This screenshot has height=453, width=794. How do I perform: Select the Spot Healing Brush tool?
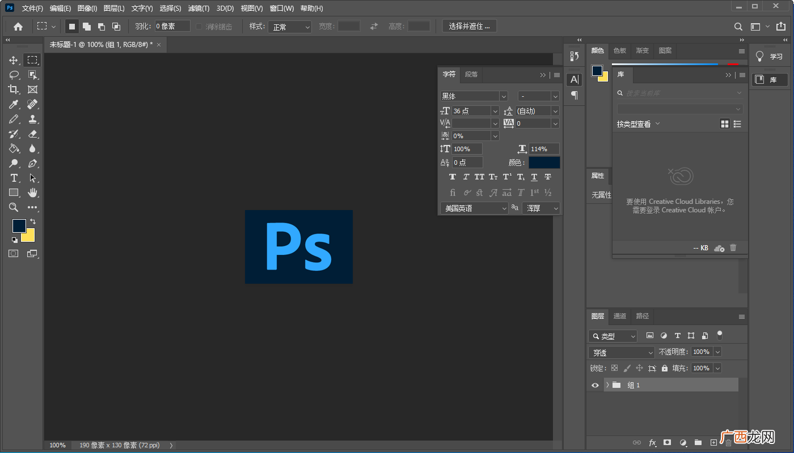pyautogui.click(x=32, y=104)
